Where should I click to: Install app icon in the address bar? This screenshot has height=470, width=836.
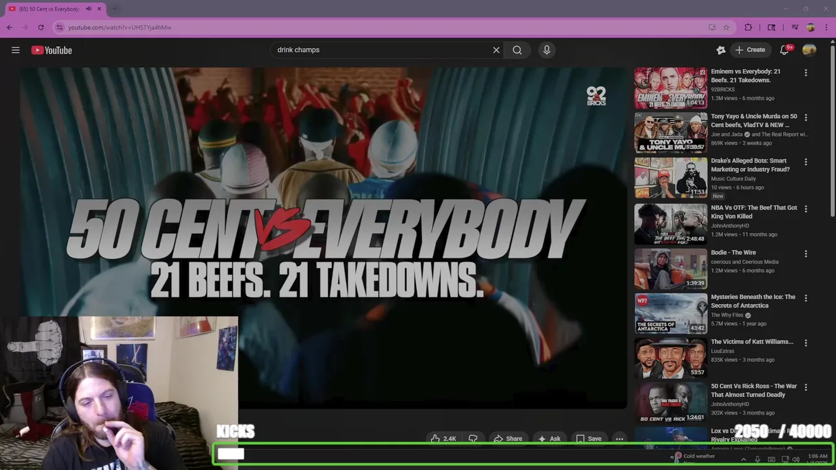pyautogui.click(x=712, y=27)
